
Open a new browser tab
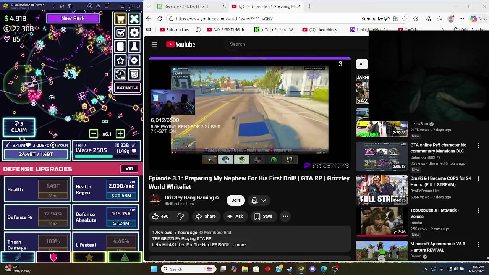point(310,6)
